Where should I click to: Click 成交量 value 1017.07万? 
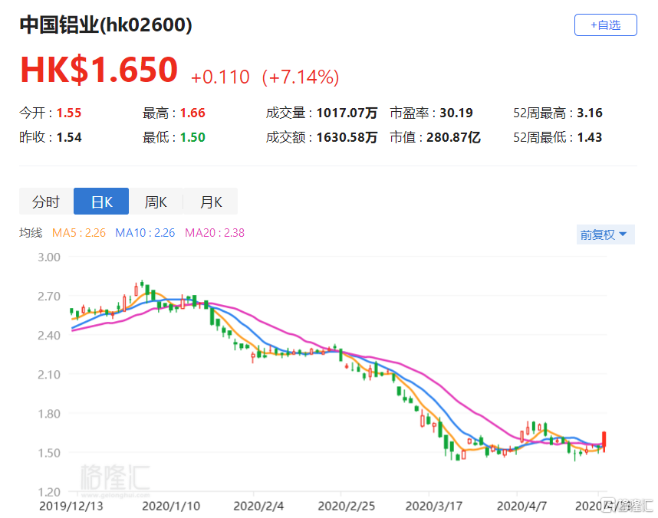tap(347, 113)
